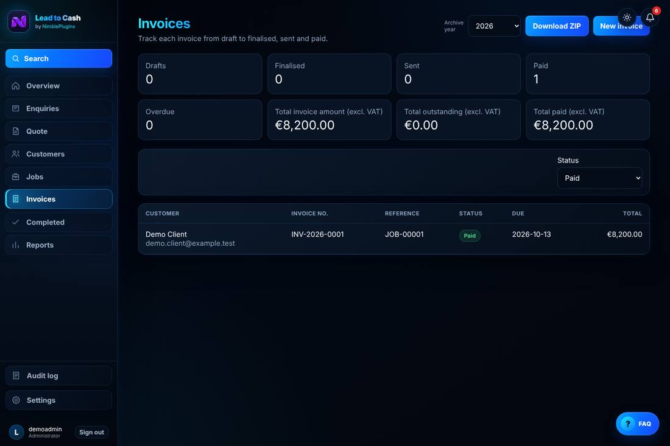Open the Completed section
This screenshot has width=670, height=446.
(59, 222)
